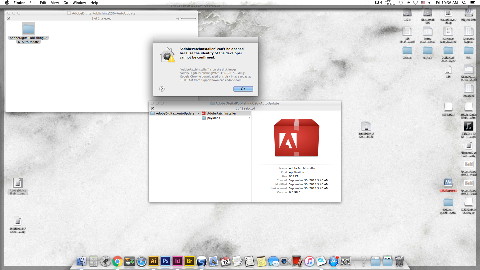Open the help button in the warning dialog

pyautogui.click(x=162, y=89)
